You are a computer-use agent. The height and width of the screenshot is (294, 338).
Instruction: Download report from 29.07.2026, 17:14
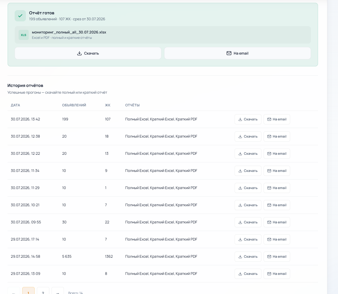[x=248, y=239]
